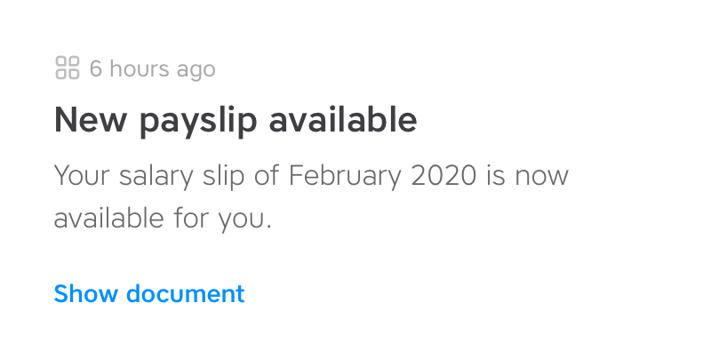Click the word Show in blue link
The width and height of the screenshot is (711, 359).
[86, 293]
